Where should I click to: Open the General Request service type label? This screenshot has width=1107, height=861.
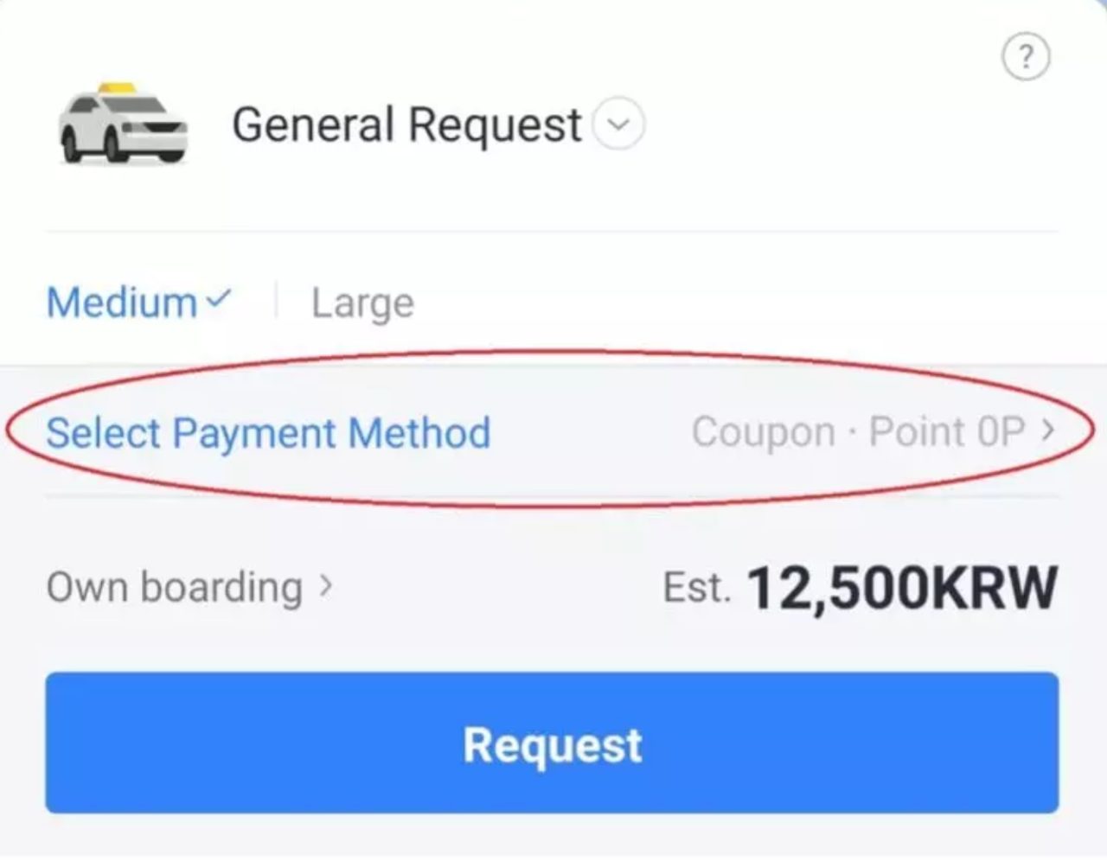click(x=406, y=124)
